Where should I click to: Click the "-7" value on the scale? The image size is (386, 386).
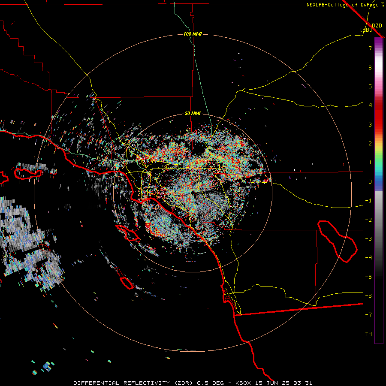[368, 315]
